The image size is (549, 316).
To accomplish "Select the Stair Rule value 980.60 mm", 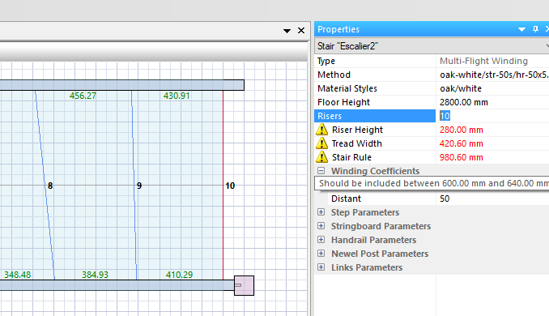I will [x=461, y=157].
